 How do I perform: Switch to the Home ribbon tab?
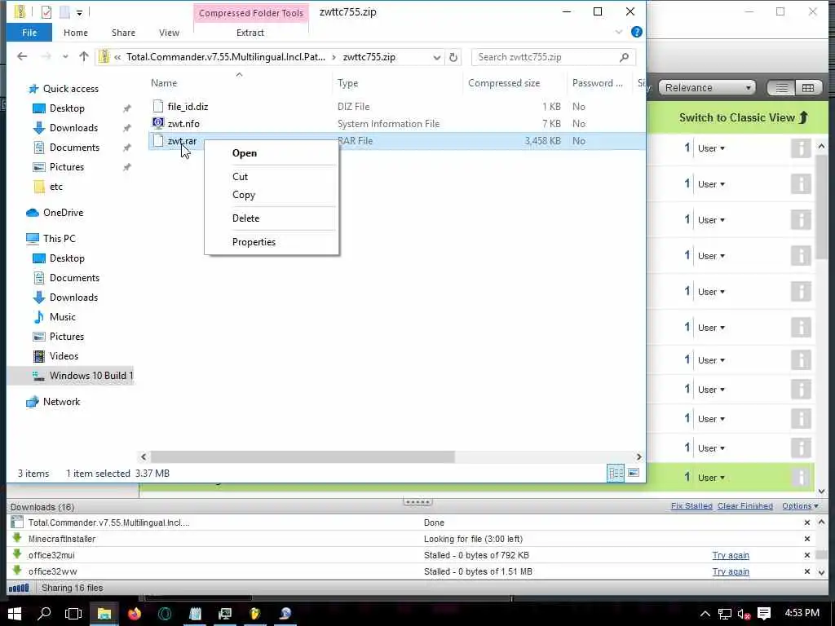(x=76, y=33)
